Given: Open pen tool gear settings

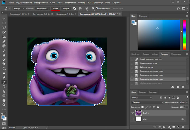Looking at the screenshot, I should [x=93, y=8].
